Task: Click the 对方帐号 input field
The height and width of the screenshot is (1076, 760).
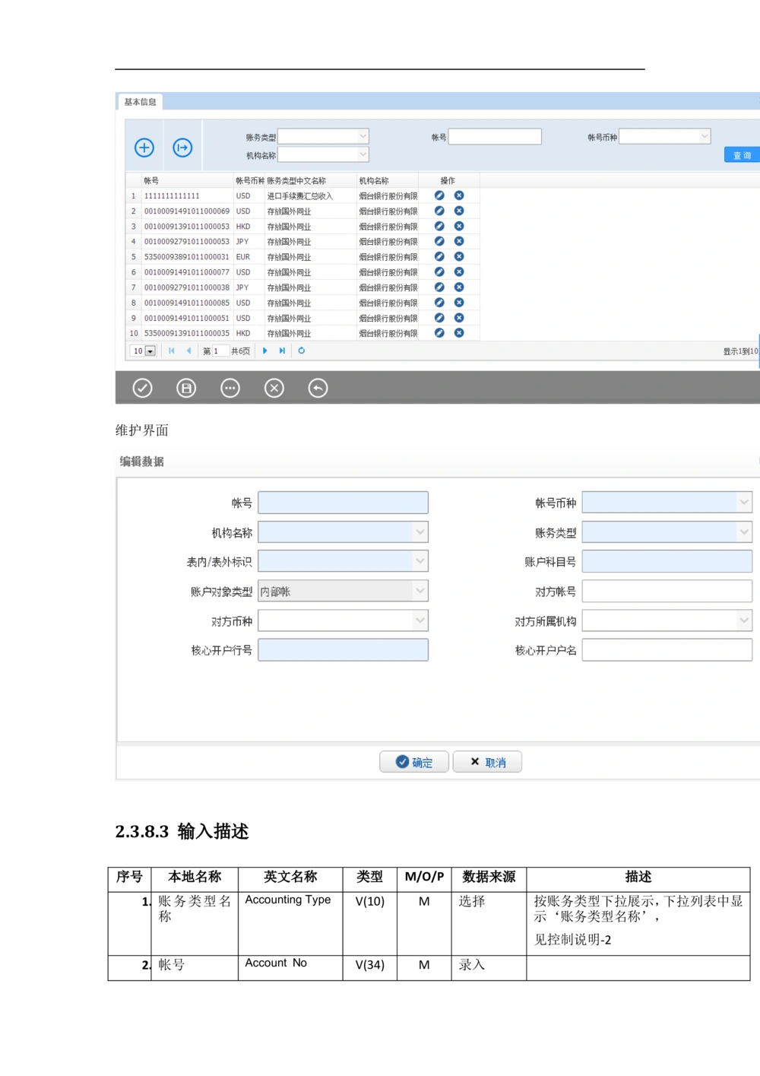Action: point(667,591)
